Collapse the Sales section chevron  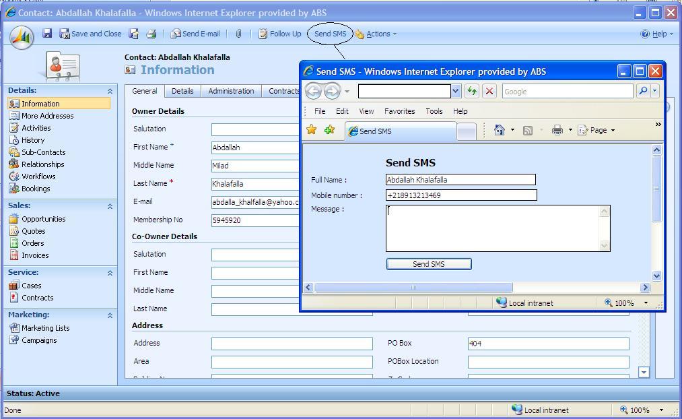(x=110, y=205)
